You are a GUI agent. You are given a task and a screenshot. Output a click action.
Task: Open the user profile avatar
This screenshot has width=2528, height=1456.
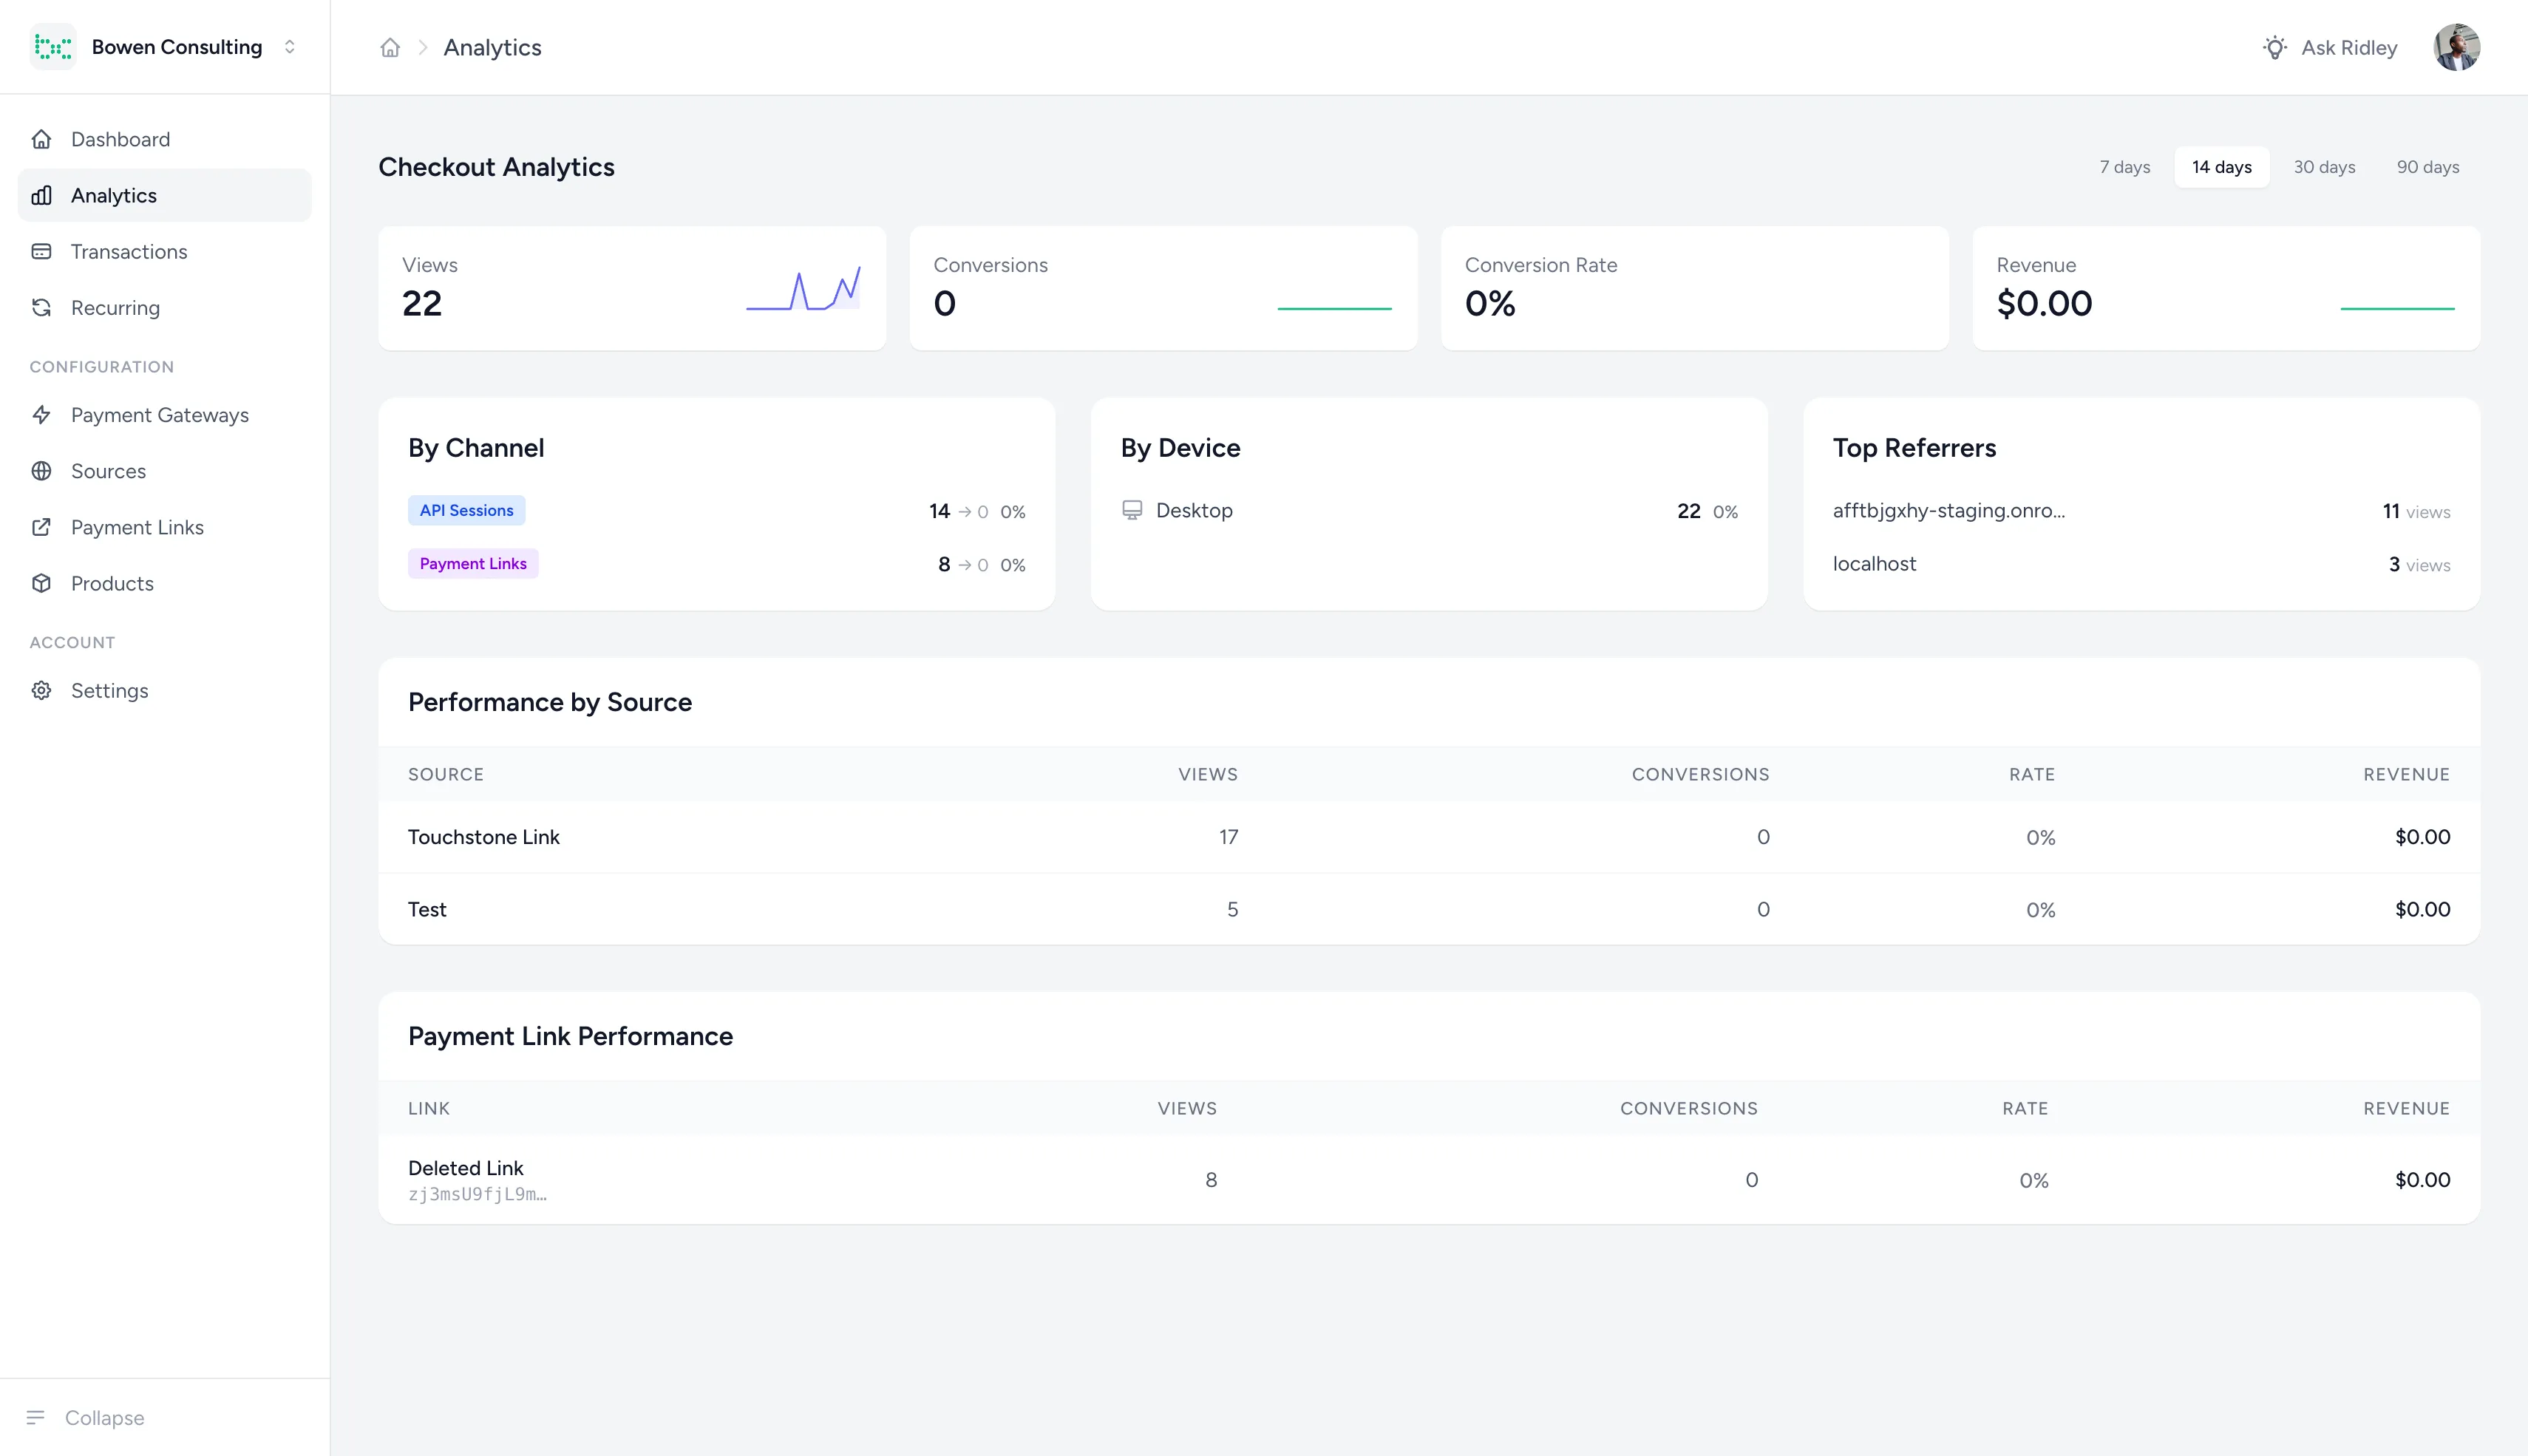[2457, 47]
